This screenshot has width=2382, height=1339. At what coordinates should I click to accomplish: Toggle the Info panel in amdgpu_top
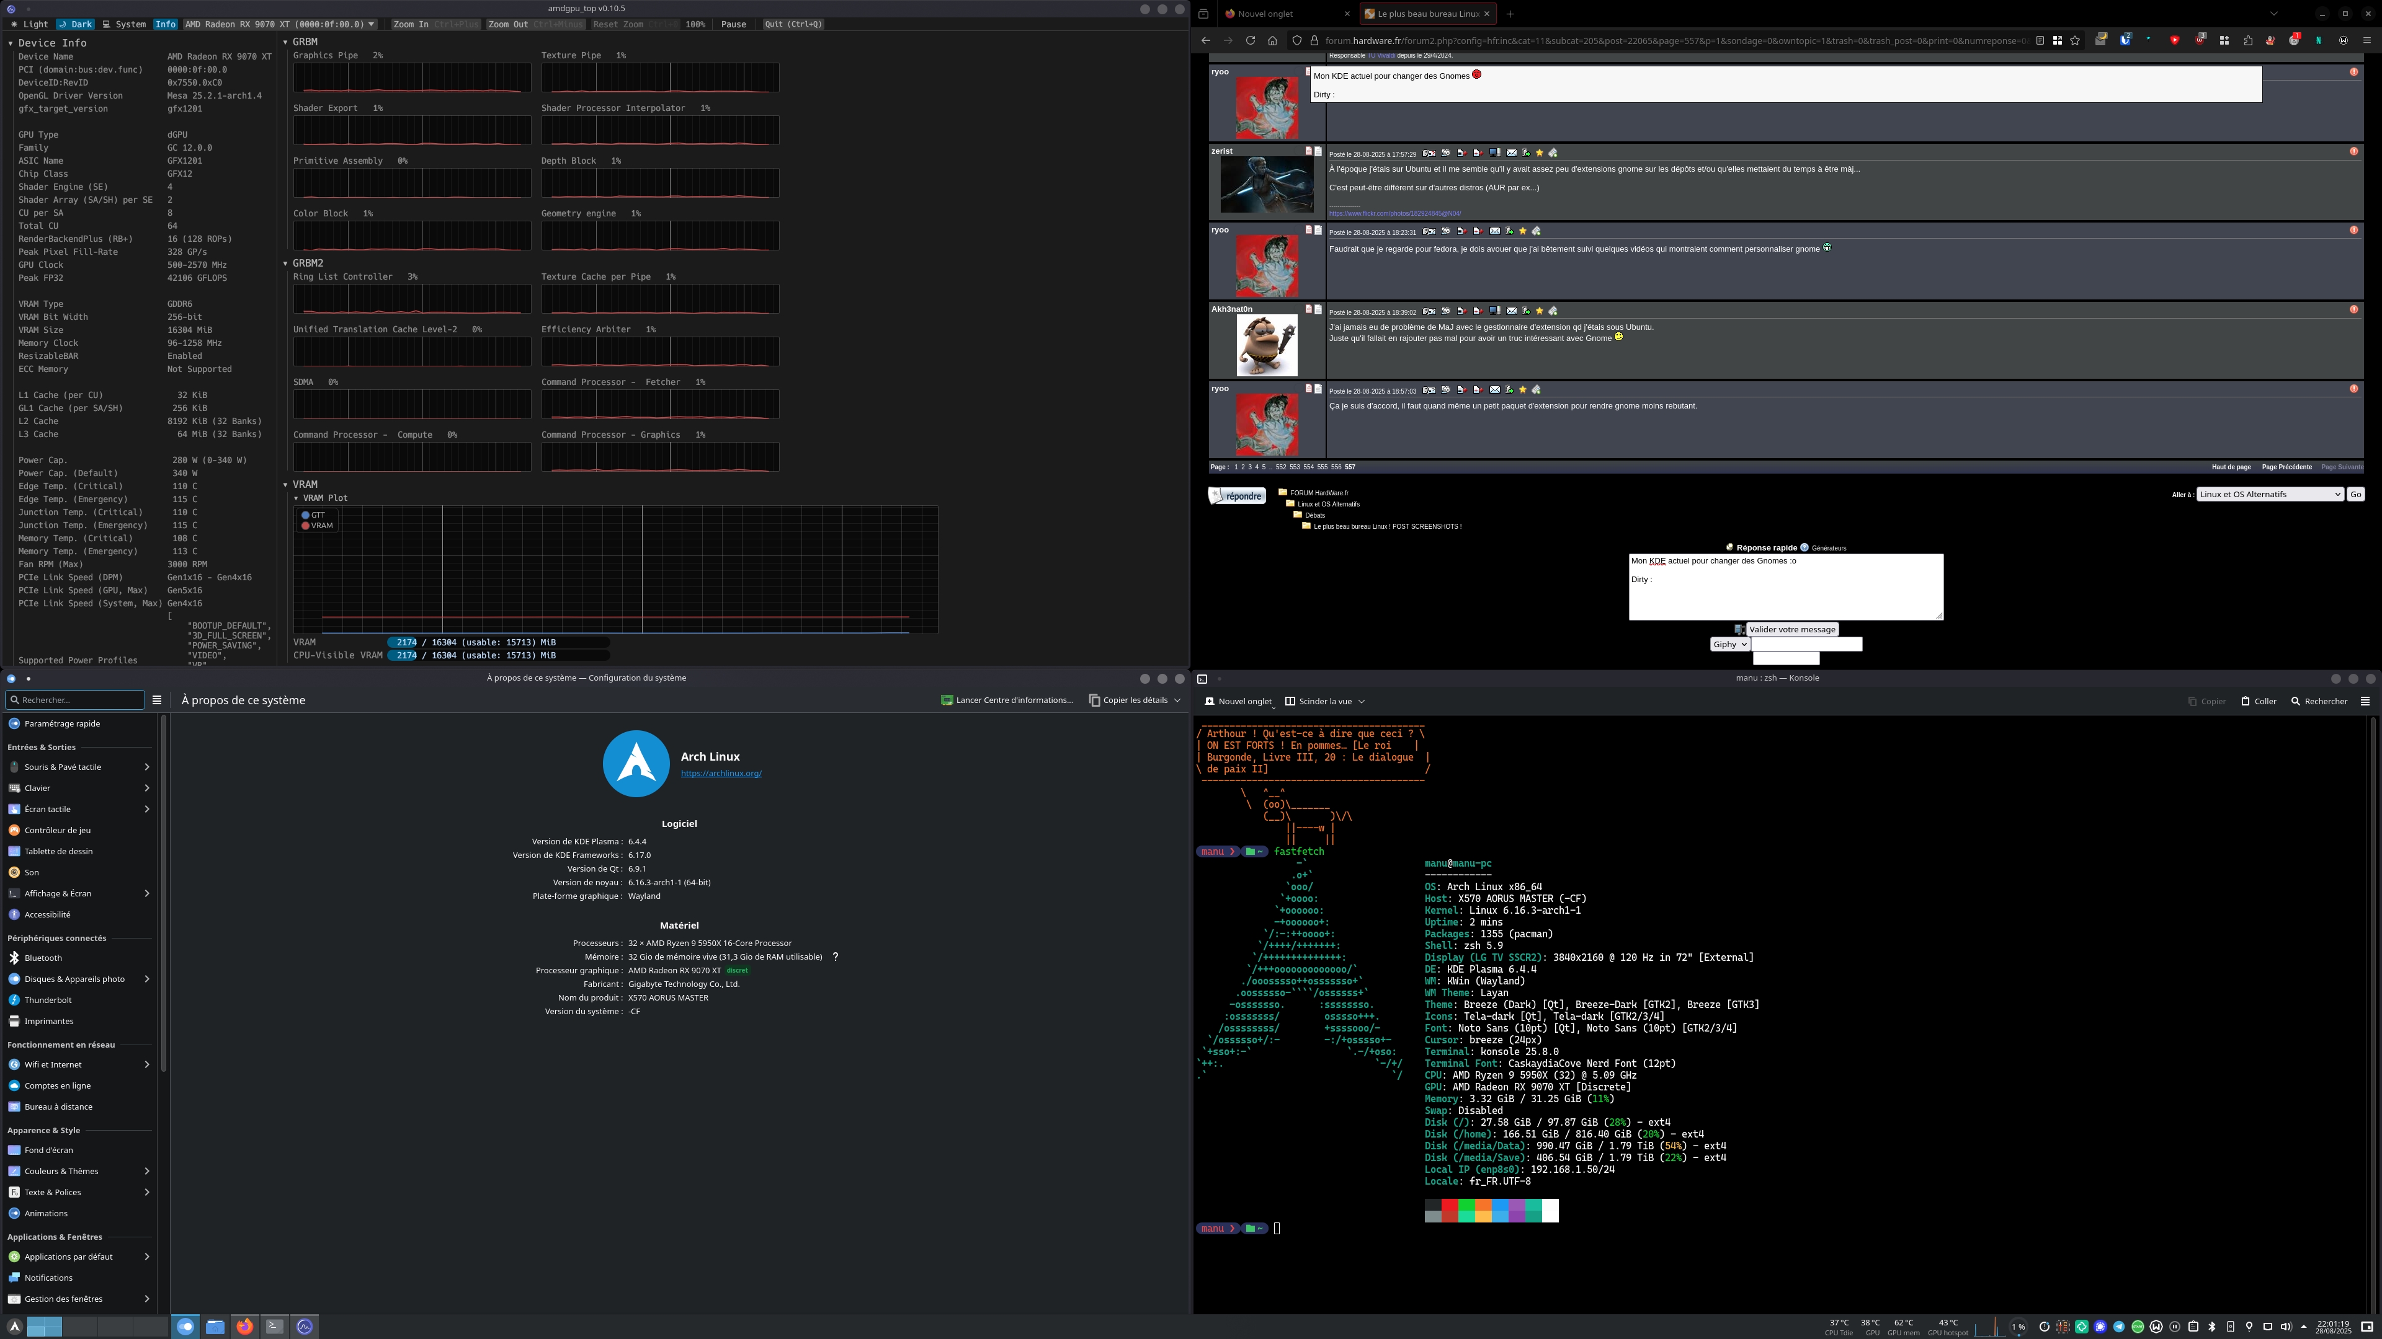[x=166, y=25]
